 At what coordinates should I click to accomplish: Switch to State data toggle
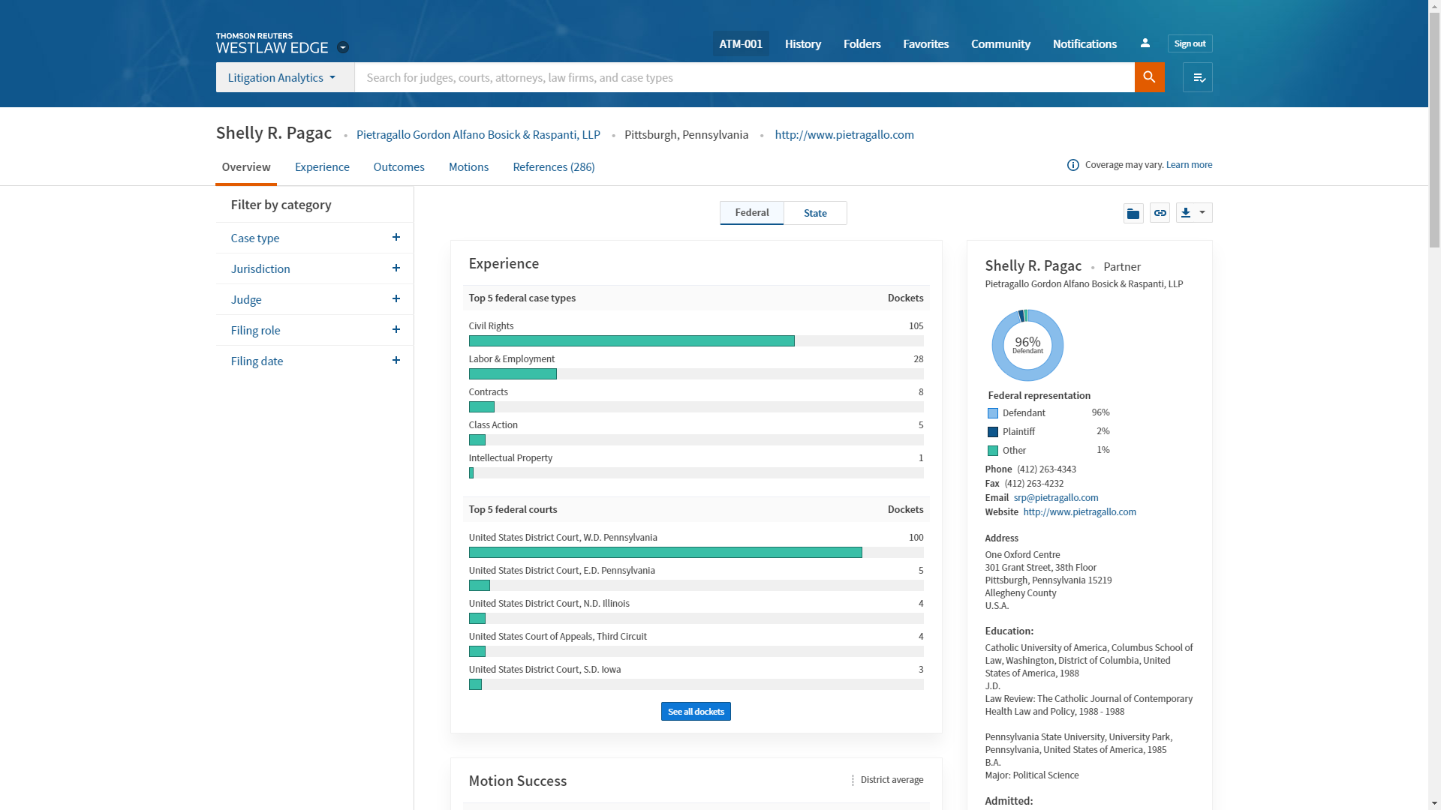815,213
